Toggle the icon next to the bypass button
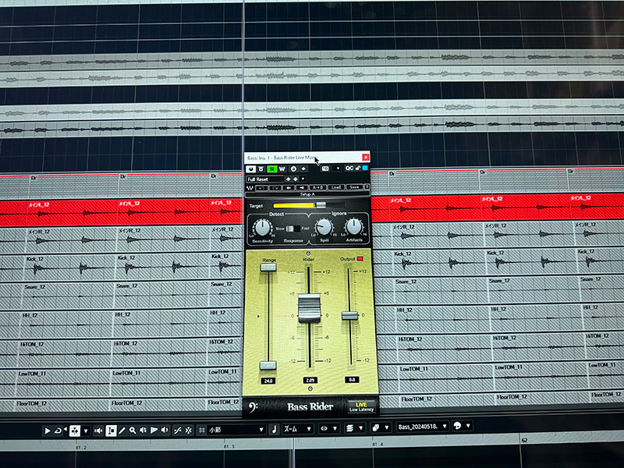Viewport: 624px width, 468px height. click(x=261, y=169)
